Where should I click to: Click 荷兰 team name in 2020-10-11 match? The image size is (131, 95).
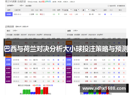click(41, 14)
